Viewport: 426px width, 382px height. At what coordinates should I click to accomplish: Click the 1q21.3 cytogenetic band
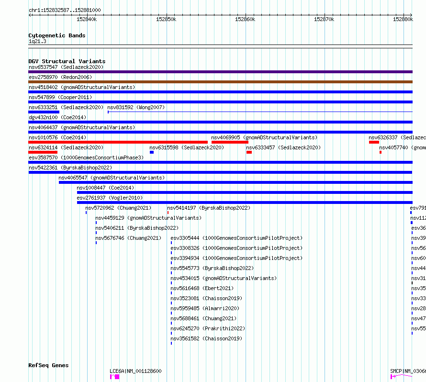(x=220, y=46)
